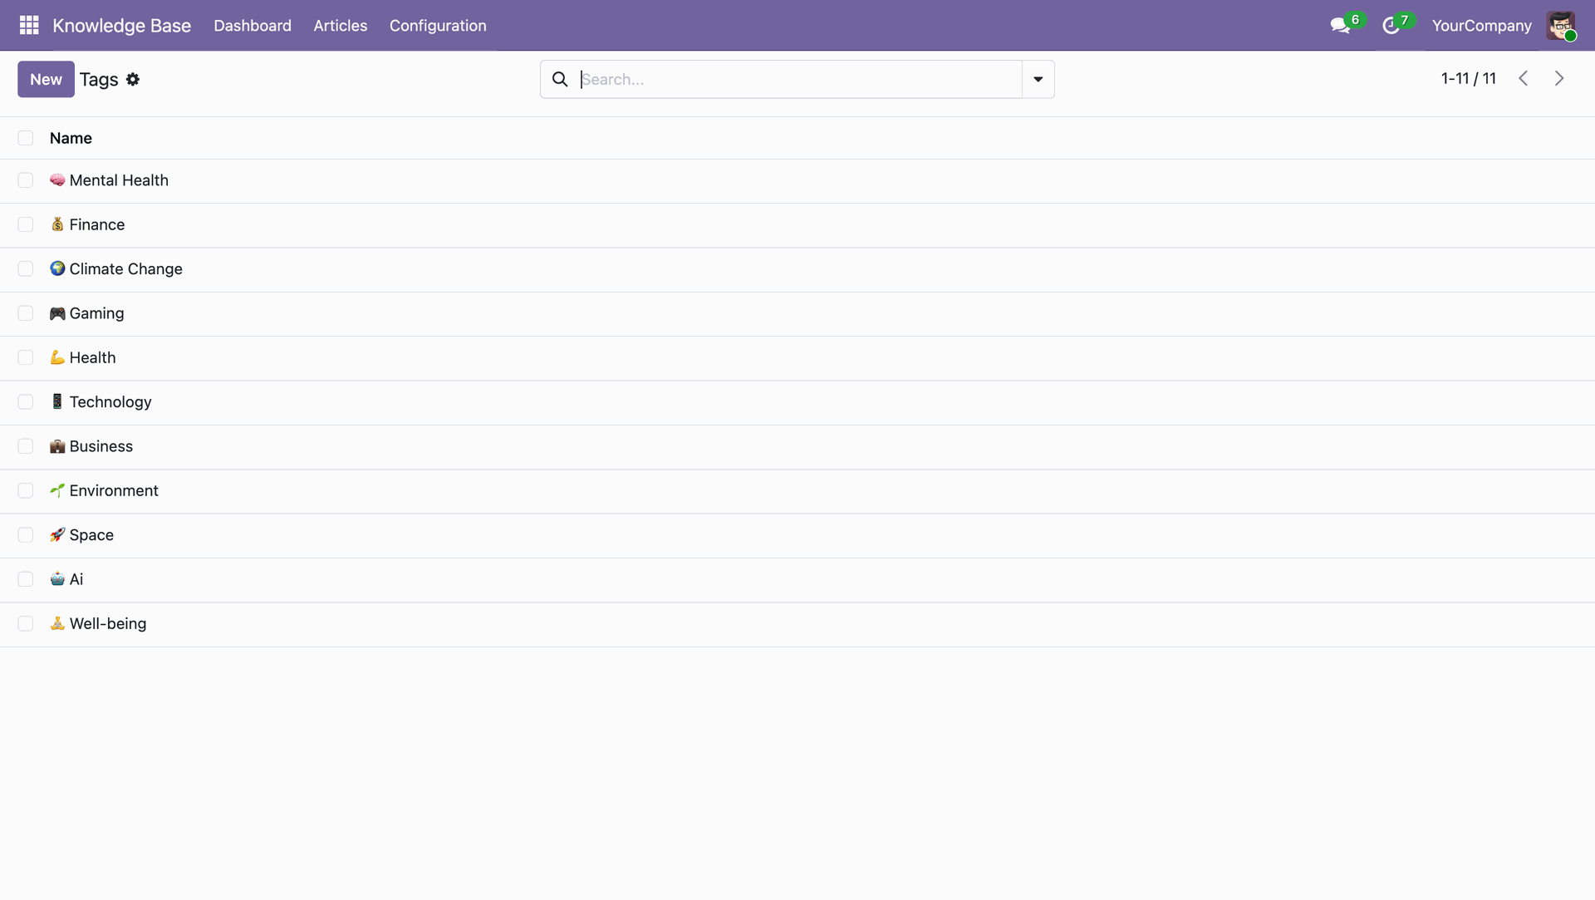Open the Configuration menu
This screenshot has width=1595, height=900.
[x=438, y=26]
